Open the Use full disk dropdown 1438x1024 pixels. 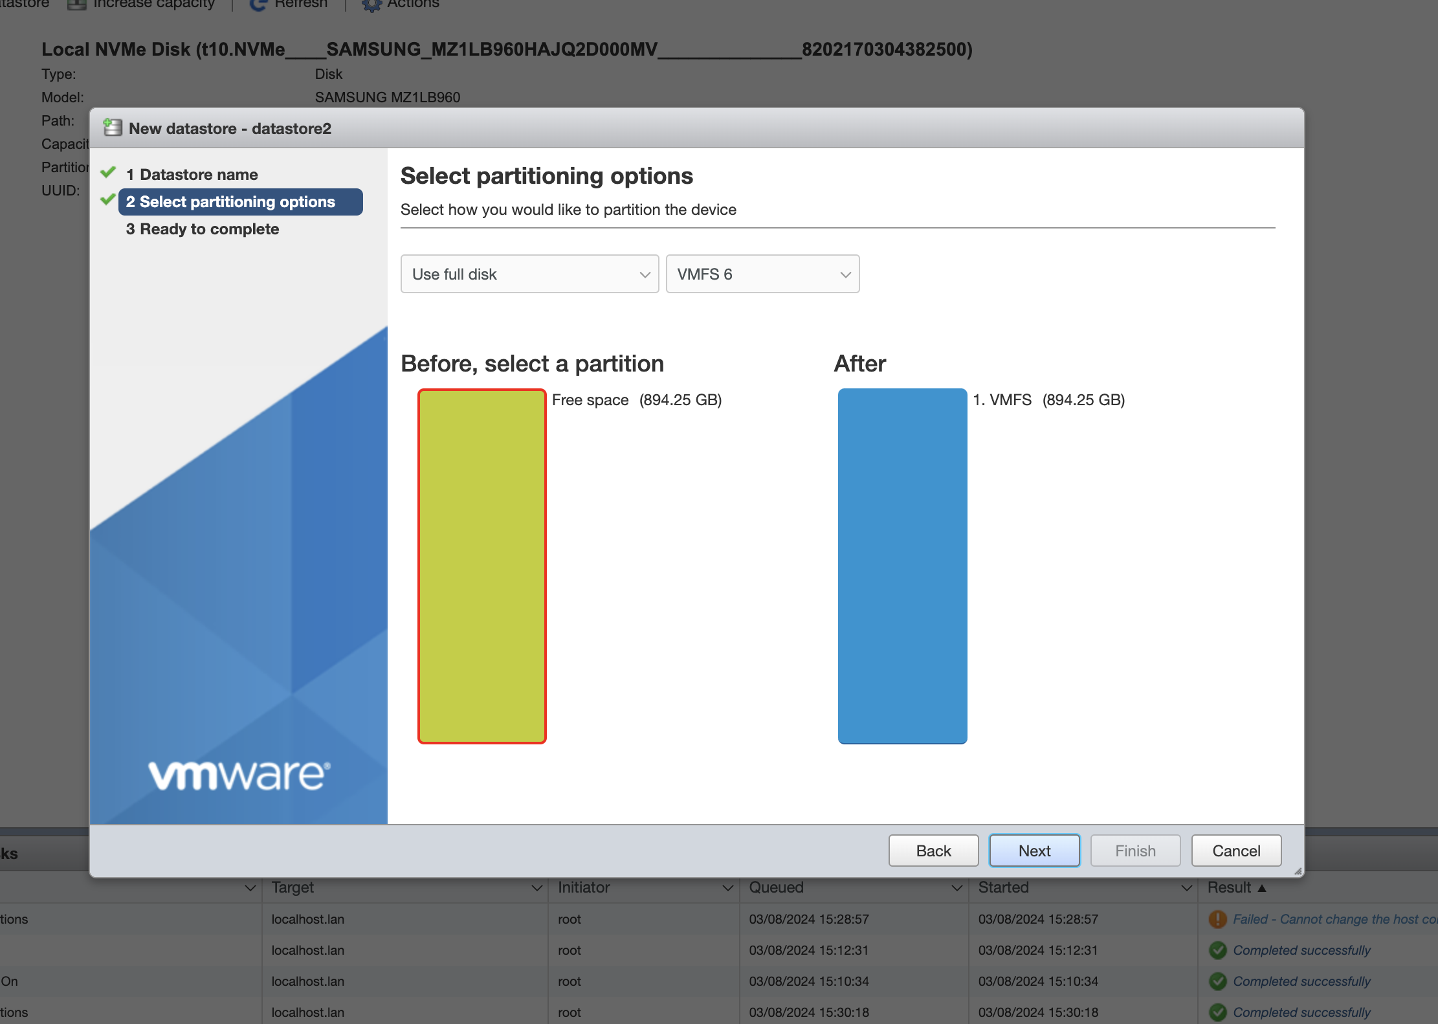click(x=529, y=274)
